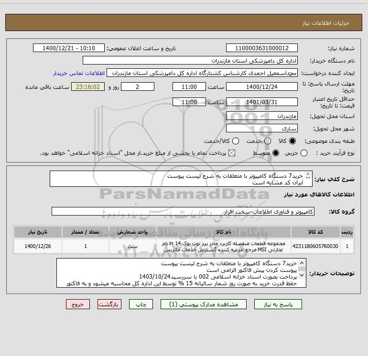This screenshot has height=356, width=368.
Task: Toggle the Islamic treasury payment checkbox
Action: tap(232, 153)
